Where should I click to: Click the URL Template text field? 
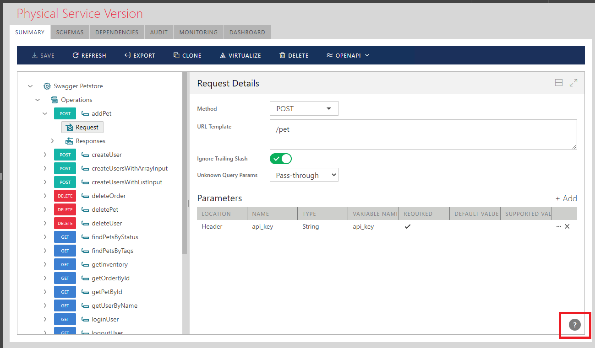(423, 134)
